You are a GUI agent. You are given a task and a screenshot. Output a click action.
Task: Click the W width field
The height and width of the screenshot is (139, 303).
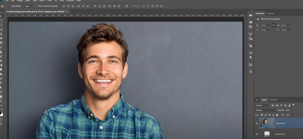[264, 25]
